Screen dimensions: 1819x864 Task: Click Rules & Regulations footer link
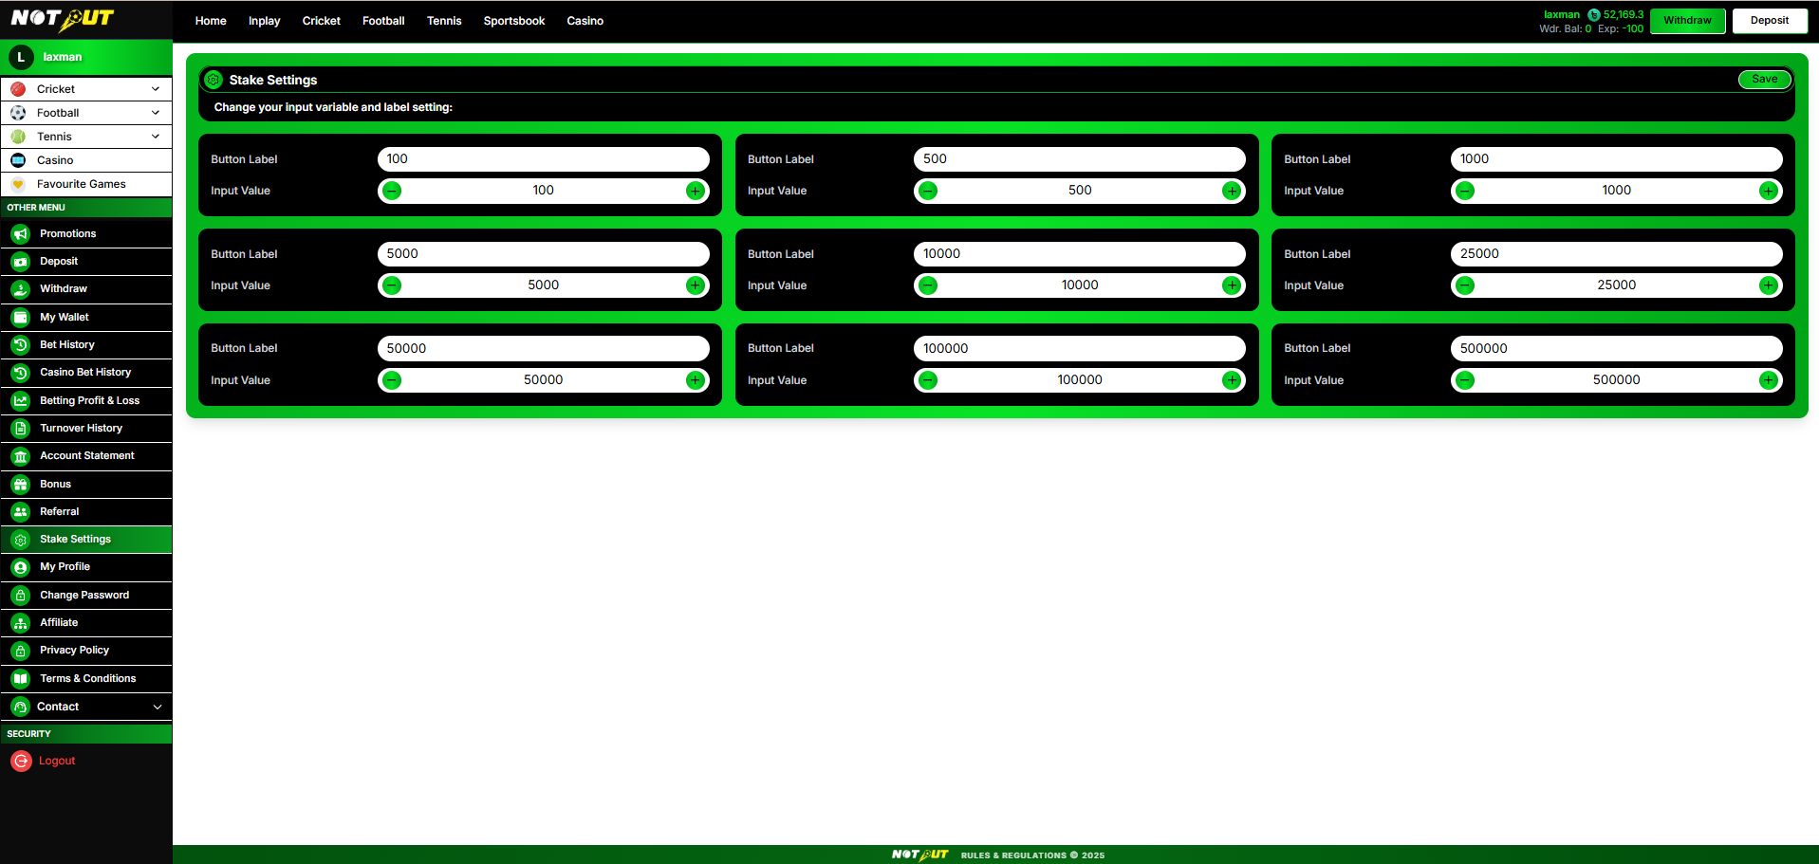coord(1032,855)
